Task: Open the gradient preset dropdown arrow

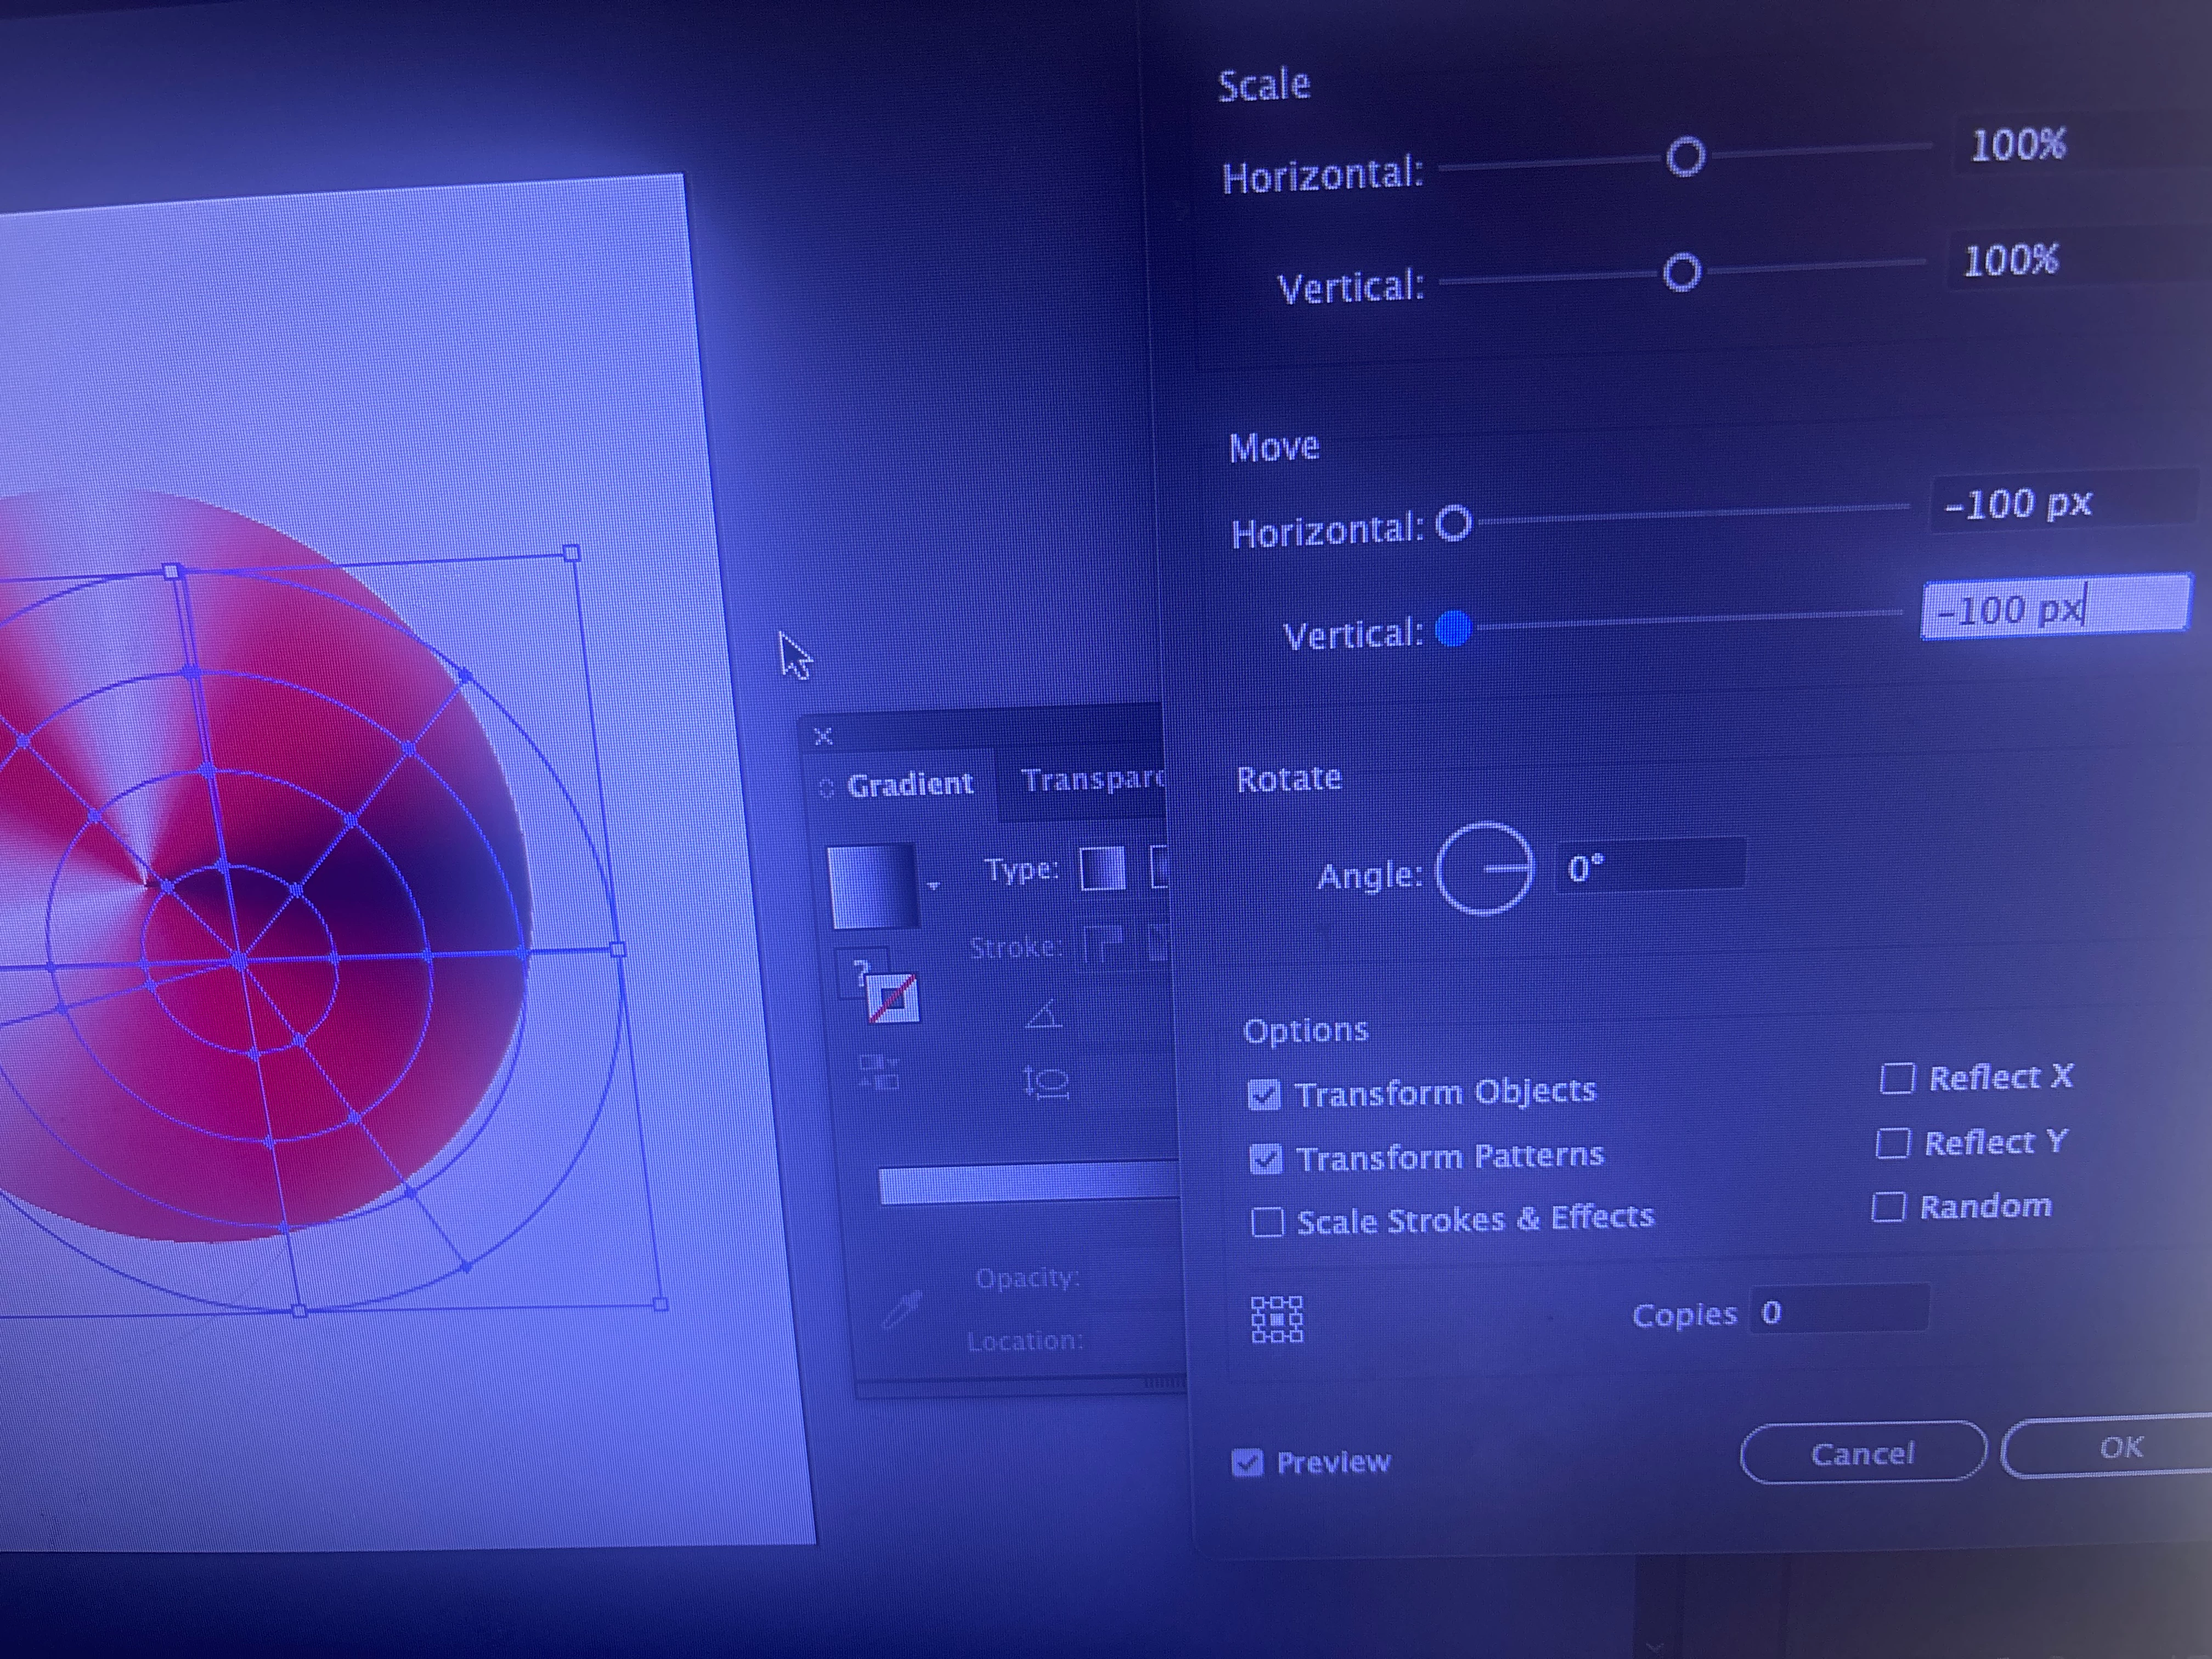Action: point(933,885)
